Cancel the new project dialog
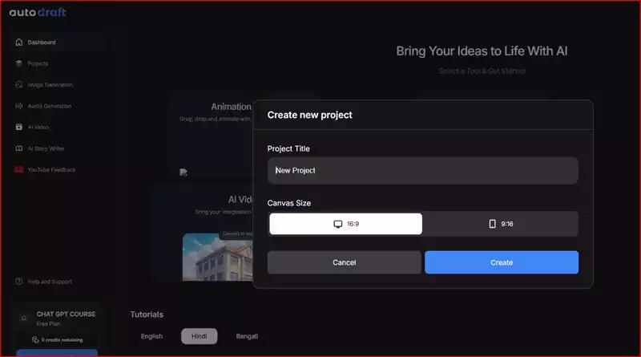Screen dimensions: 641x357 point(345,262)
